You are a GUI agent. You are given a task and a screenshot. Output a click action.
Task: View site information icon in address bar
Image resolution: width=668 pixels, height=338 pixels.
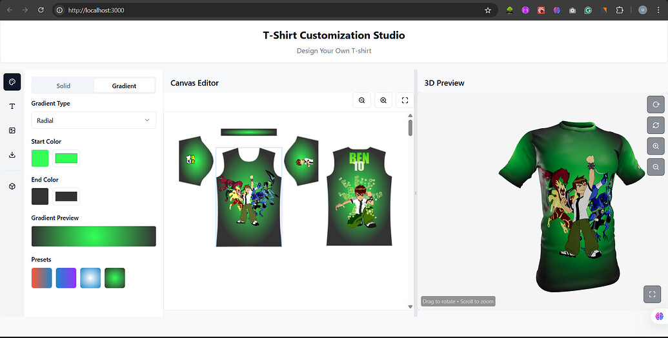point(59,10)
